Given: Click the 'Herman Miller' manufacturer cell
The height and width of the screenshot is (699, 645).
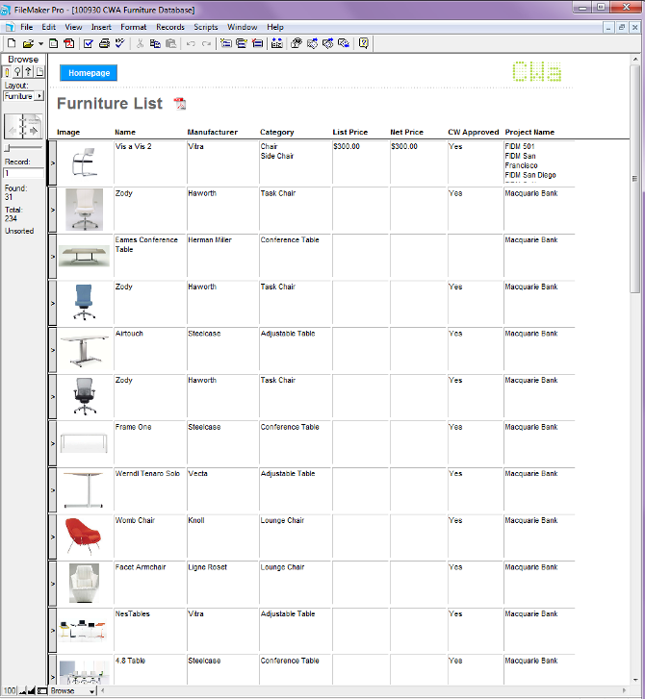Looking at the screenshot, I should coord(222,257).
